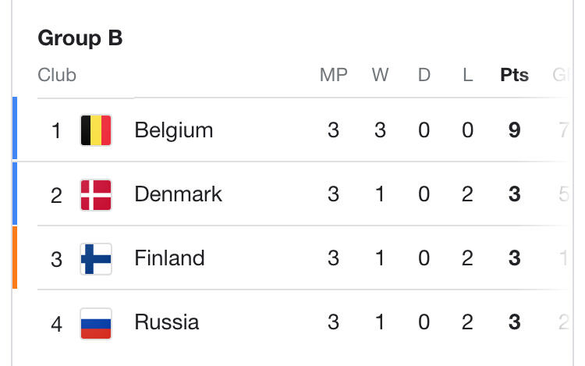Click Finland's rank number 3
The height and width of the screenshot is (366, 585).
(x=56, y=258)
